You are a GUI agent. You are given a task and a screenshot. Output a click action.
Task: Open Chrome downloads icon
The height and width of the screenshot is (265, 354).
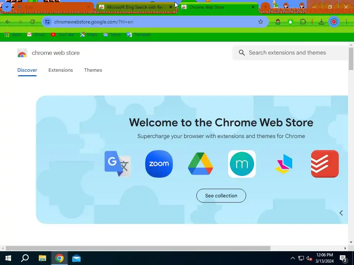[x=321, y=22]
